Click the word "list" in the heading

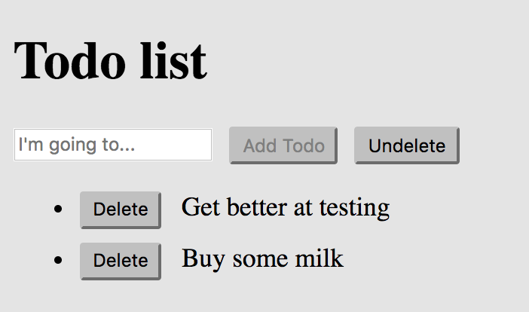click(x=174, y=60)
